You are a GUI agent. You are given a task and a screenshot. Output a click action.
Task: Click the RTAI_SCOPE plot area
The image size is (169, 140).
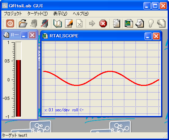[x=101, y=78]
